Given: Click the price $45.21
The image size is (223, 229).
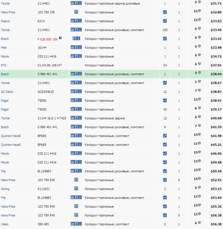Looking at the screenshot, I should coord(216,145).
